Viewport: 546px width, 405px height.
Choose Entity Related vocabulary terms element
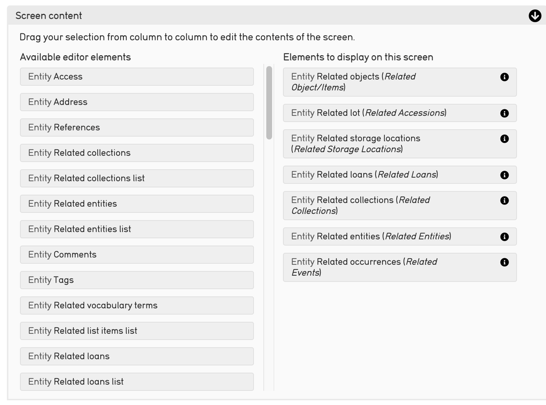point(137,305)
